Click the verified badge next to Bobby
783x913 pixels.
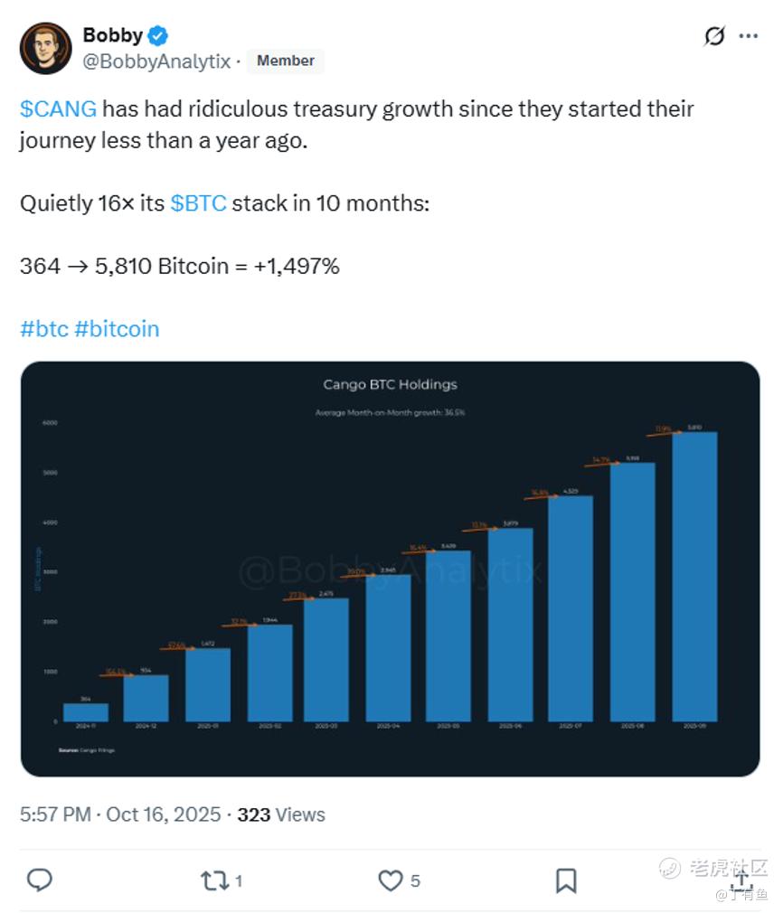[158, 35]
